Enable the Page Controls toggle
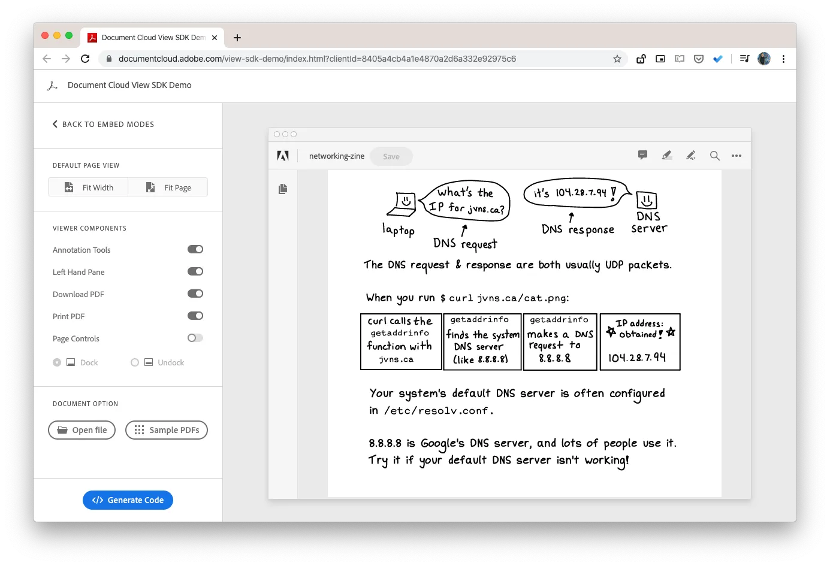Image resolution: width=830 pixels, height=566 pixels. pos(195,338)
